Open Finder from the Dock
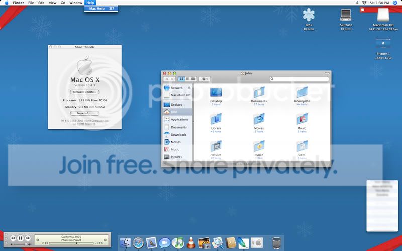Screen dimensions: 402x251 coord(125,243)
